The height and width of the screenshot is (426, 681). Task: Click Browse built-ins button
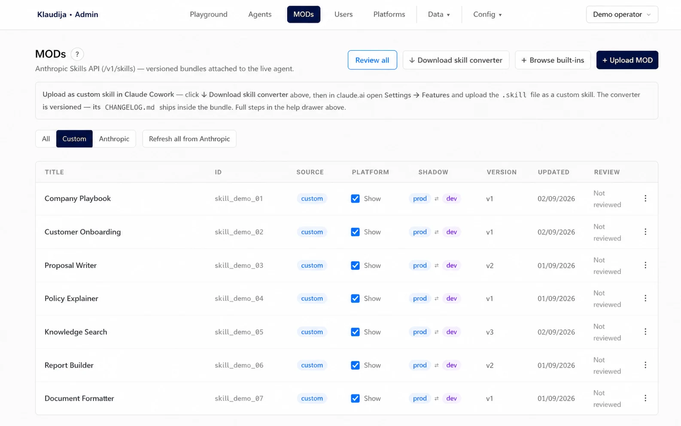point(553,60)
